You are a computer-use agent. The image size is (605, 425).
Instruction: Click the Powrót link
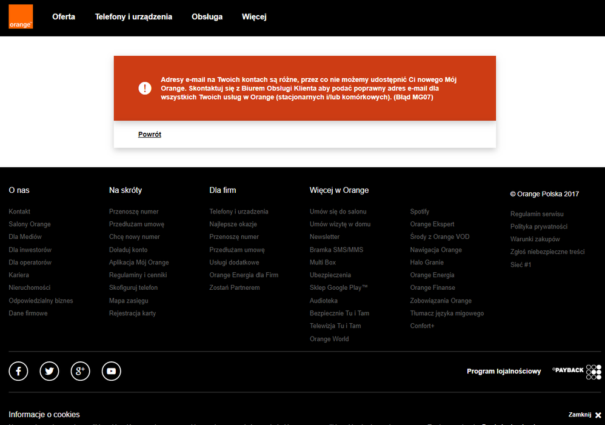[x=150, y=135]
